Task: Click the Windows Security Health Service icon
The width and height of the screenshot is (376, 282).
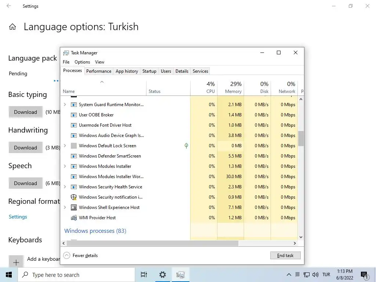Action: (74, 187)
